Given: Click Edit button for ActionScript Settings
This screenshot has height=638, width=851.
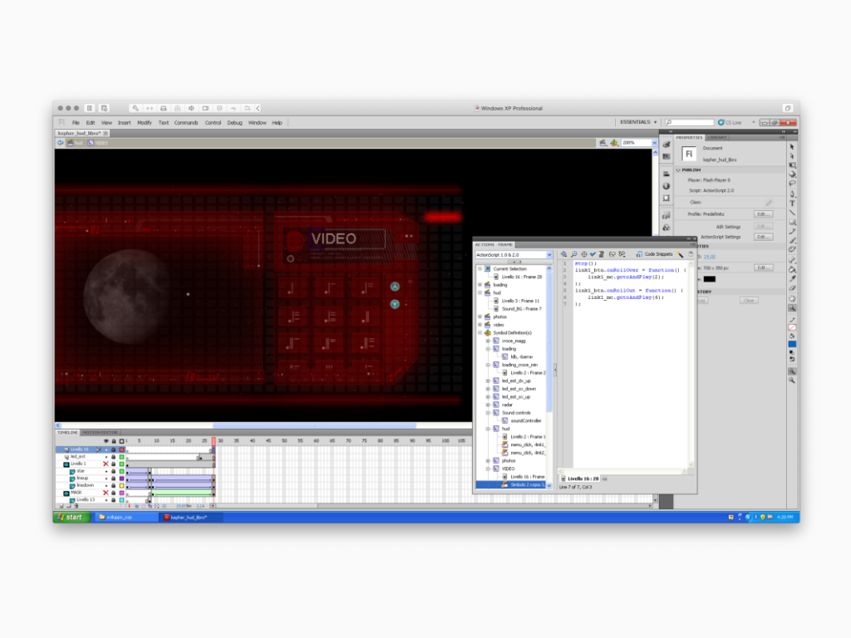Looking at the screenshot, I should (x=763, y=237).
